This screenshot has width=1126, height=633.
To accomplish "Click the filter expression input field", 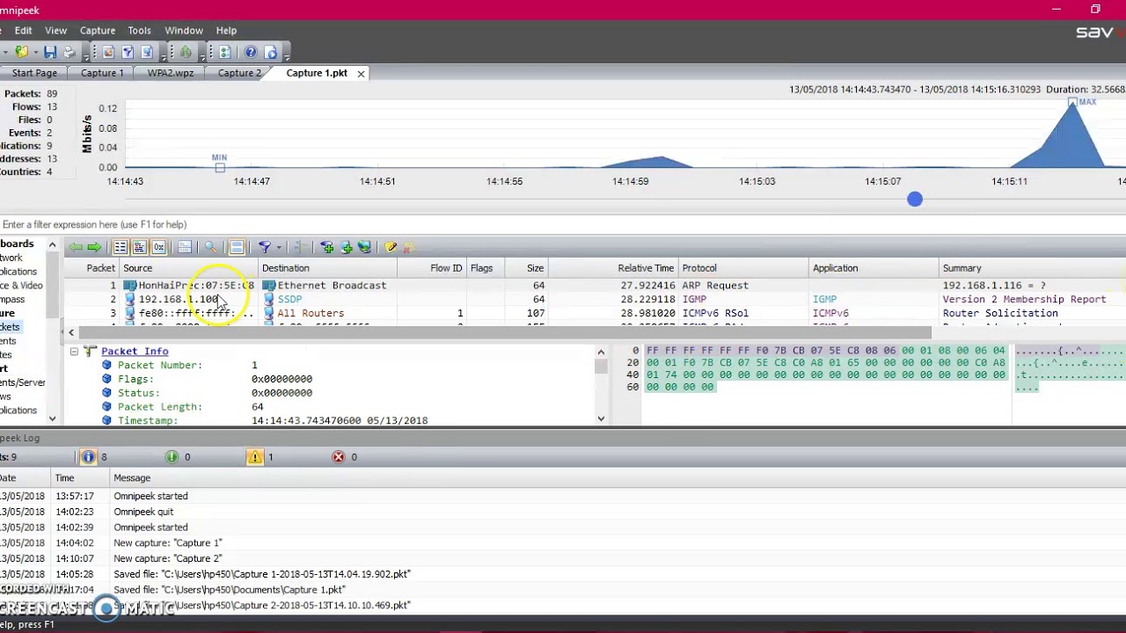I will click(x=563, y=224).
